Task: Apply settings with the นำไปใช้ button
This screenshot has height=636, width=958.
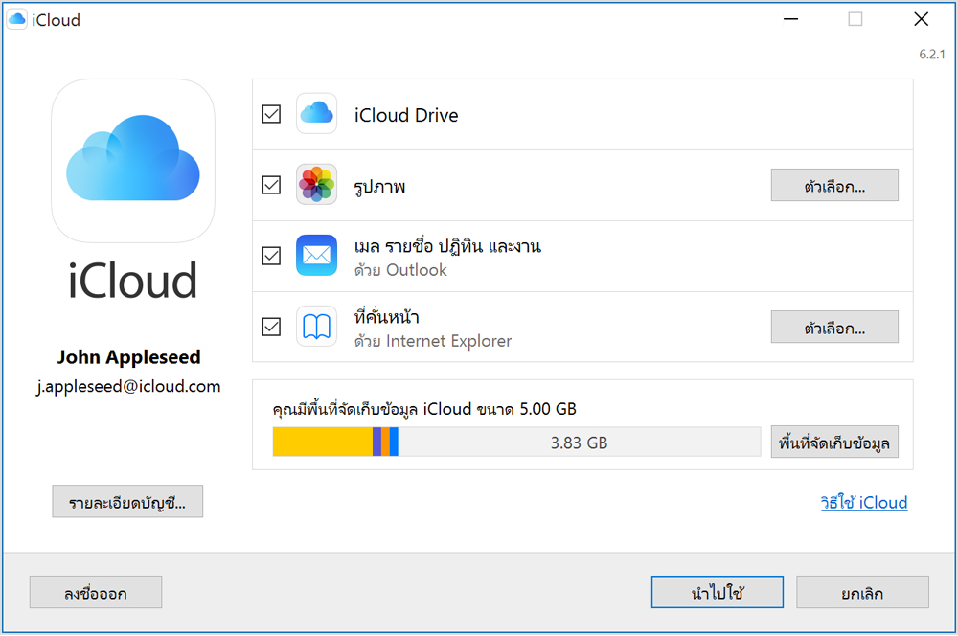Action: pyautogui.click(x=718, y=592)
